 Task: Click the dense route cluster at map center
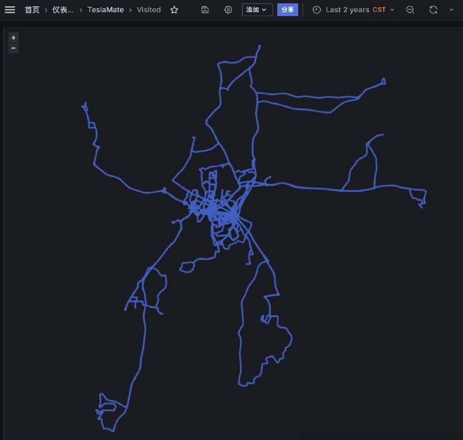pyautogui.click(x=217, y=208)
